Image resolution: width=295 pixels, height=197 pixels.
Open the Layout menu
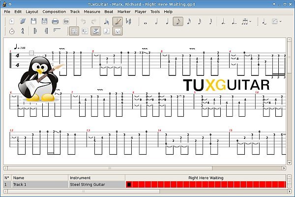(32, 12)
